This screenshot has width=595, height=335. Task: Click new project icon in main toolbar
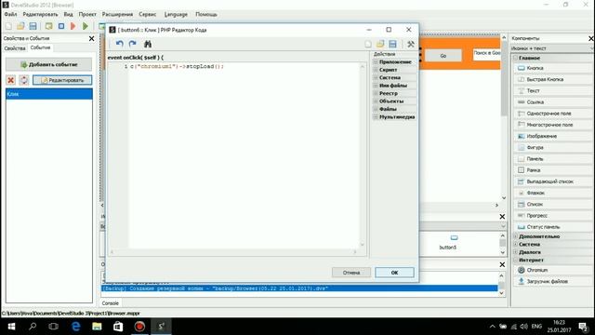[8, 26]
